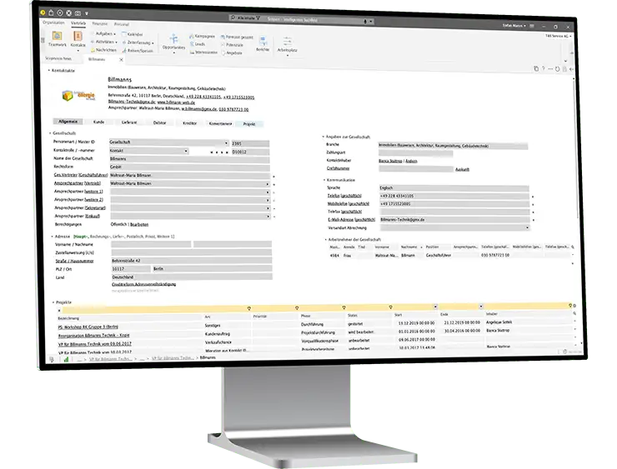Click the refresh icon above the form
The width and height of the screenshot is (617, 469).
pyautogui.click(x=557, y=69)
